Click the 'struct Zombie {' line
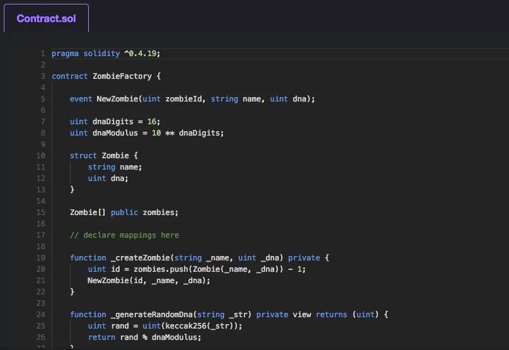The height and width of the screenshot is (350, 509). point(104,156)
